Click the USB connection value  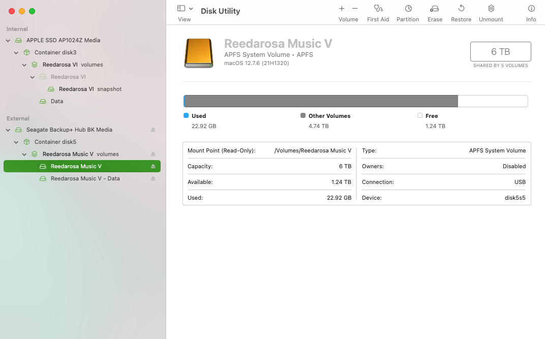click(x=520, y=182)
